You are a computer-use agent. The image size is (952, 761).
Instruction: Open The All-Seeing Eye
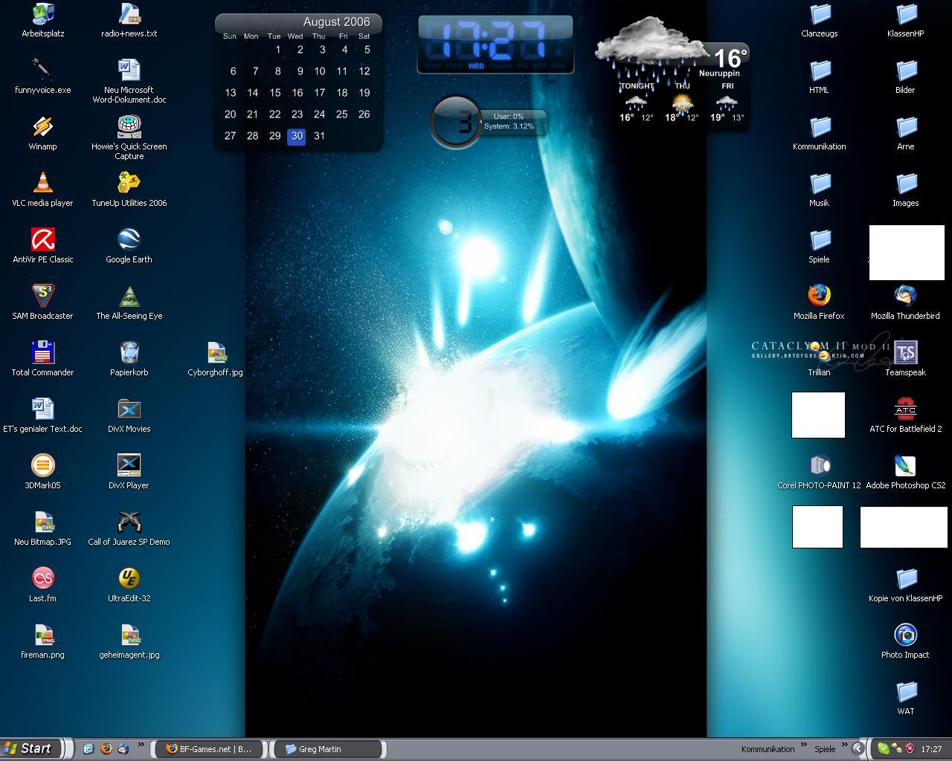[x=129, y=302]
